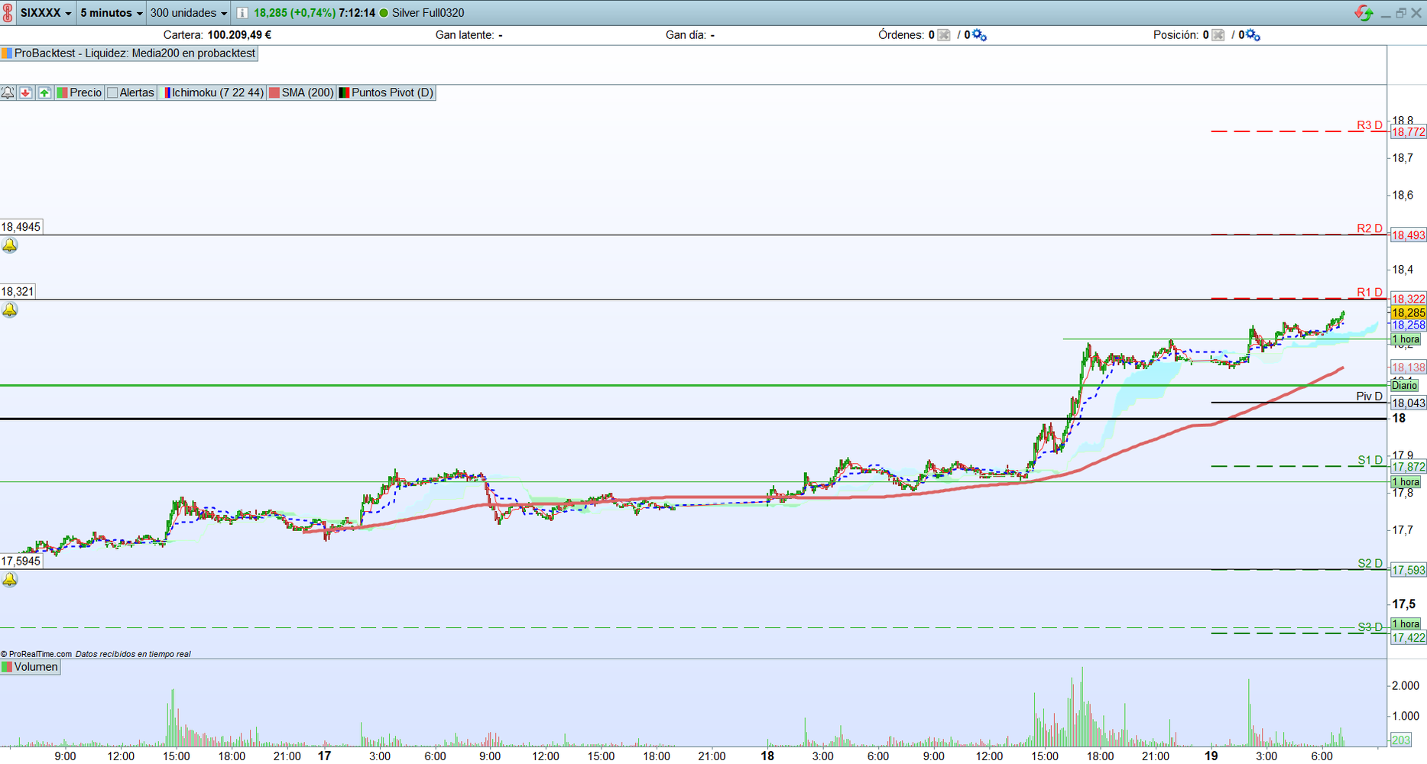Click the Puntos Pivot (D) button

point(387,92)
